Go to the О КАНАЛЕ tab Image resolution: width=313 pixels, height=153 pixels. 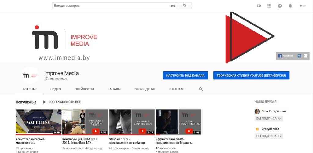[177, 89]
